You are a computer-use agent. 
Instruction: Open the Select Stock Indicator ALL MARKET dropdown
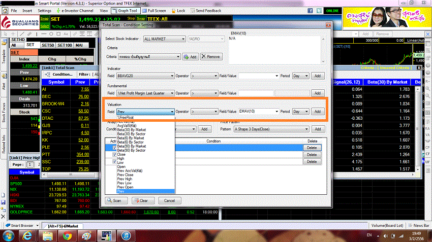pos(165,39)
